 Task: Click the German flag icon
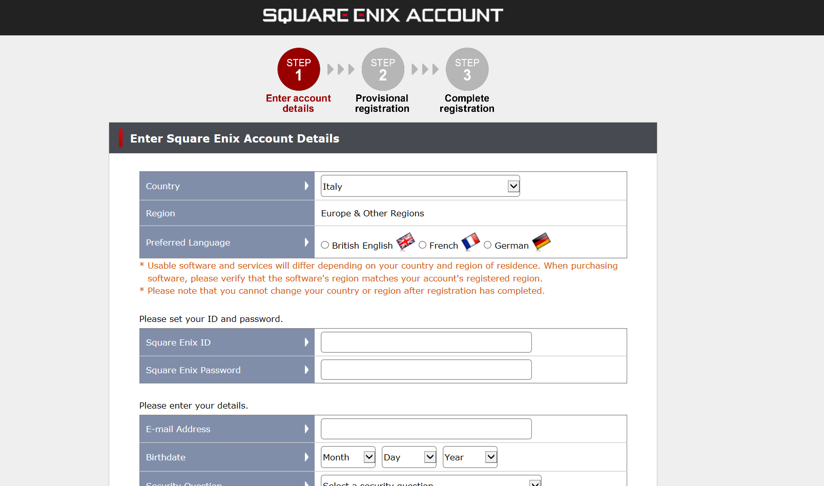tap(541, 241)
